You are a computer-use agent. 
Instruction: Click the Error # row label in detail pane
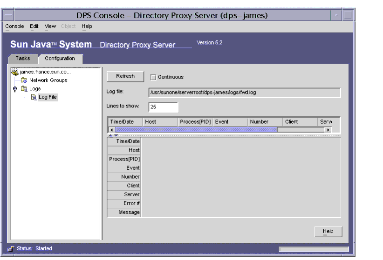124,203
